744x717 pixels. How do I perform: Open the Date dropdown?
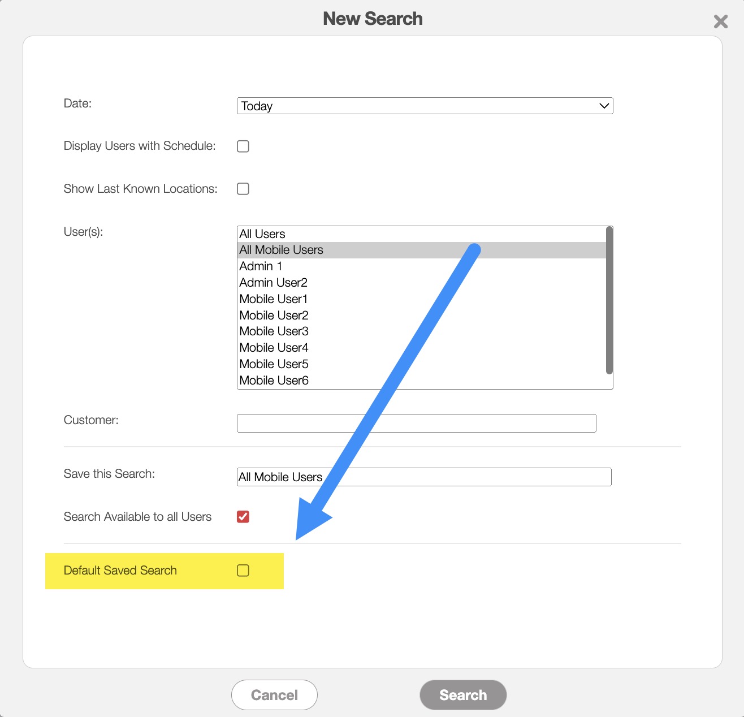(x=425, y=106)
